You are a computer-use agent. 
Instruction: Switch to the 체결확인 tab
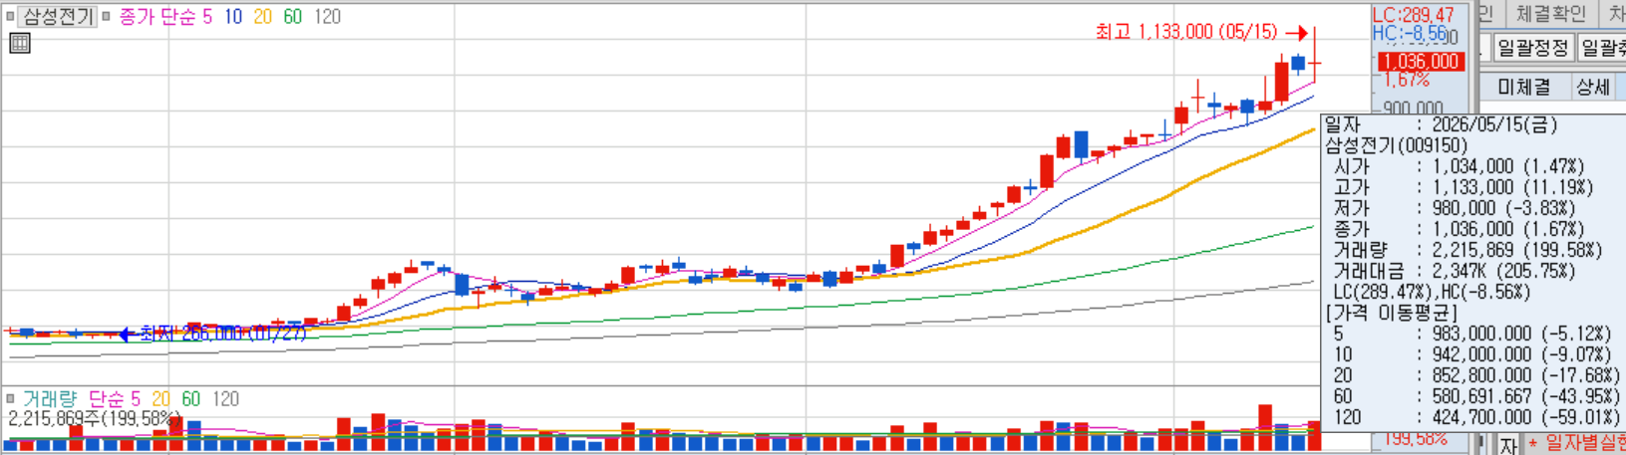coord(1550,14)
